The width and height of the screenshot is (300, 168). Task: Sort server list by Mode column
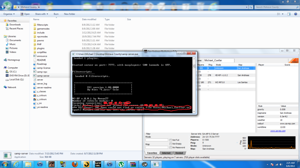(226, 65)
